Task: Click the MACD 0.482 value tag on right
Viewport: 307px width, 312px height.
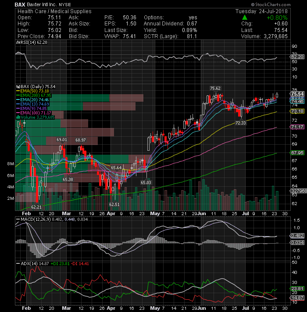Action: pyautogui.click(x=297, y=236)
